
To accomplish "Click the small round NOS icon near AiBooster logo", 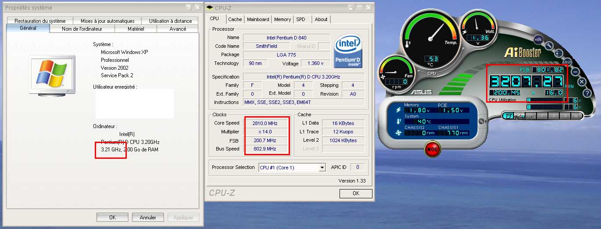I will (x=538, y=40).
